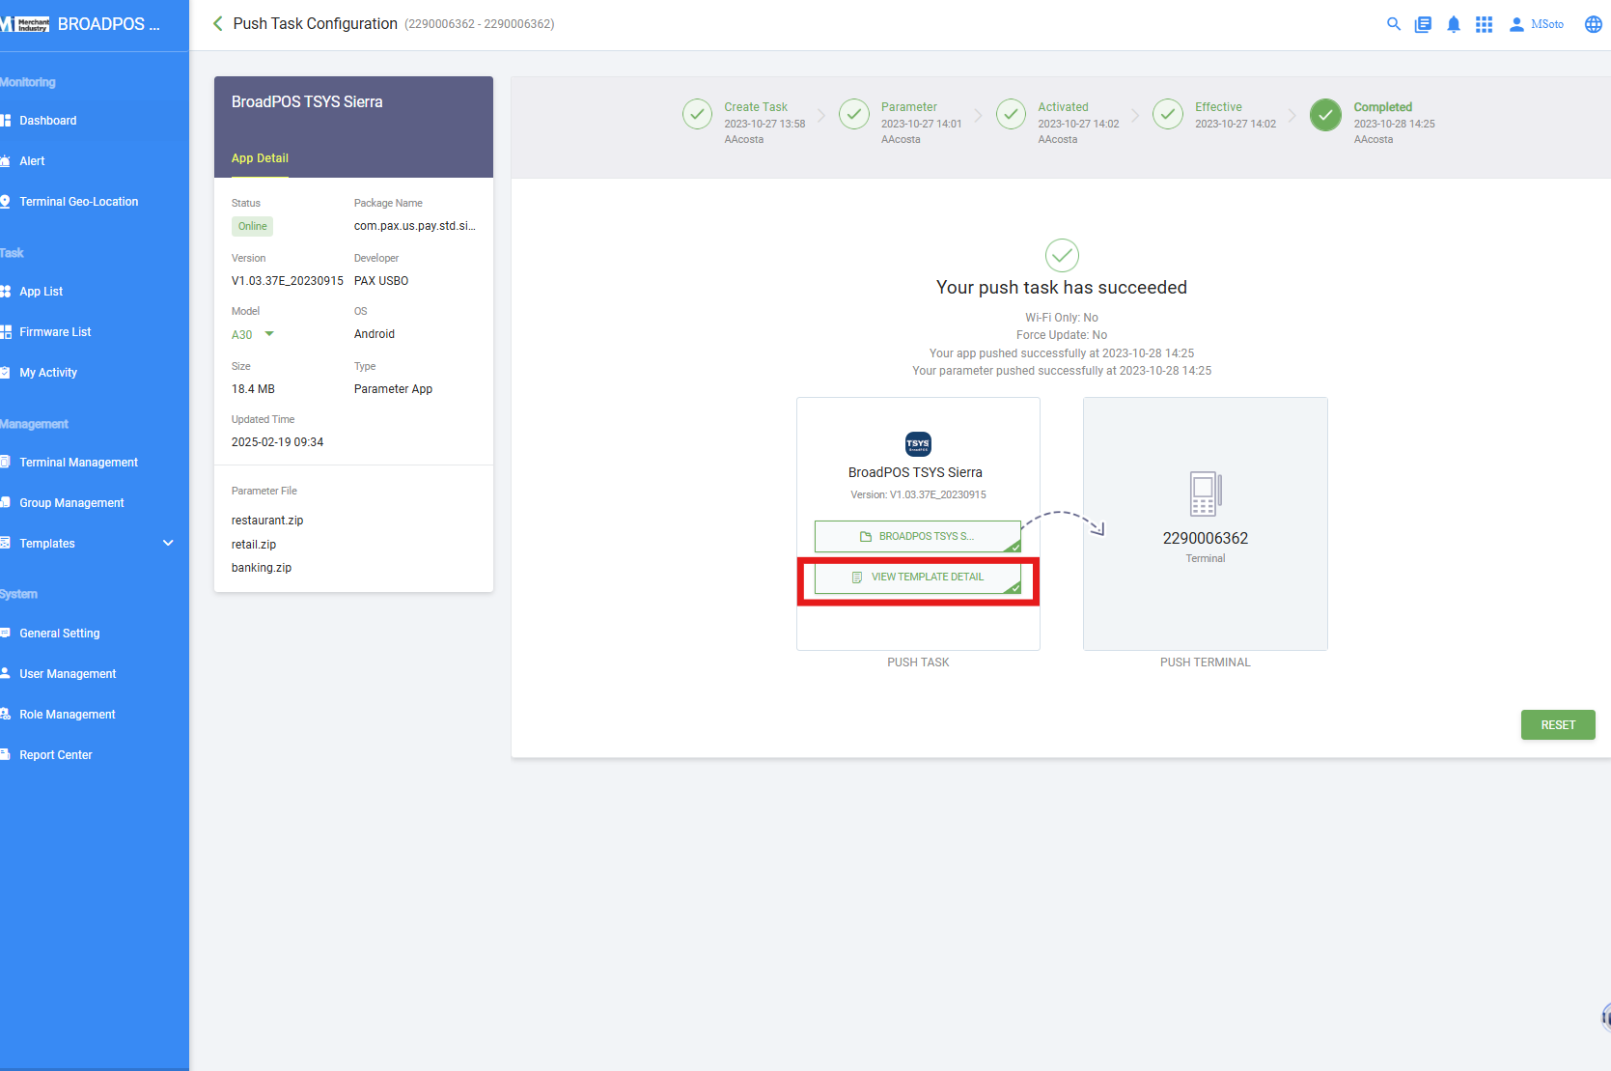1611x1071 pixels.
Task: Click restaurant.zip parameter file
Action: (x=267, y=521)
